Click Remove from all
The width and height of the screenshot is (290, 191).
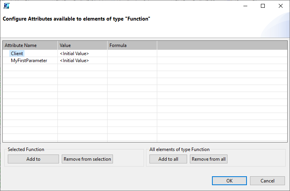[208, 159]
